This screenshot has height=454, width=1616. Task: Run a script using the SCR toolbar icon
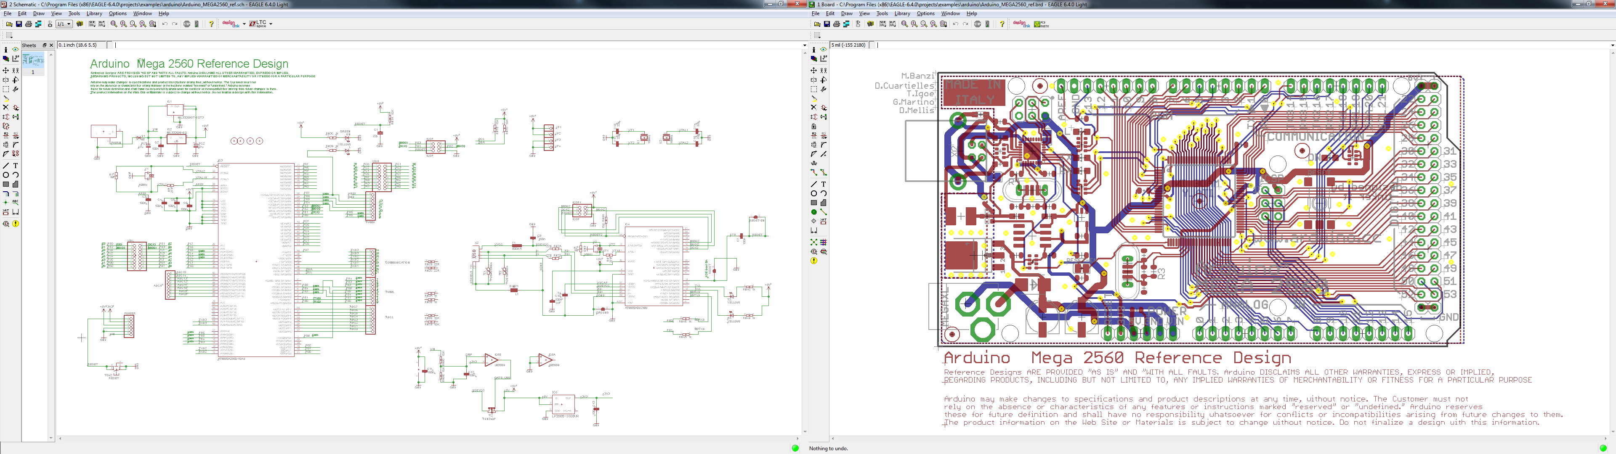[x=92, y=24]
